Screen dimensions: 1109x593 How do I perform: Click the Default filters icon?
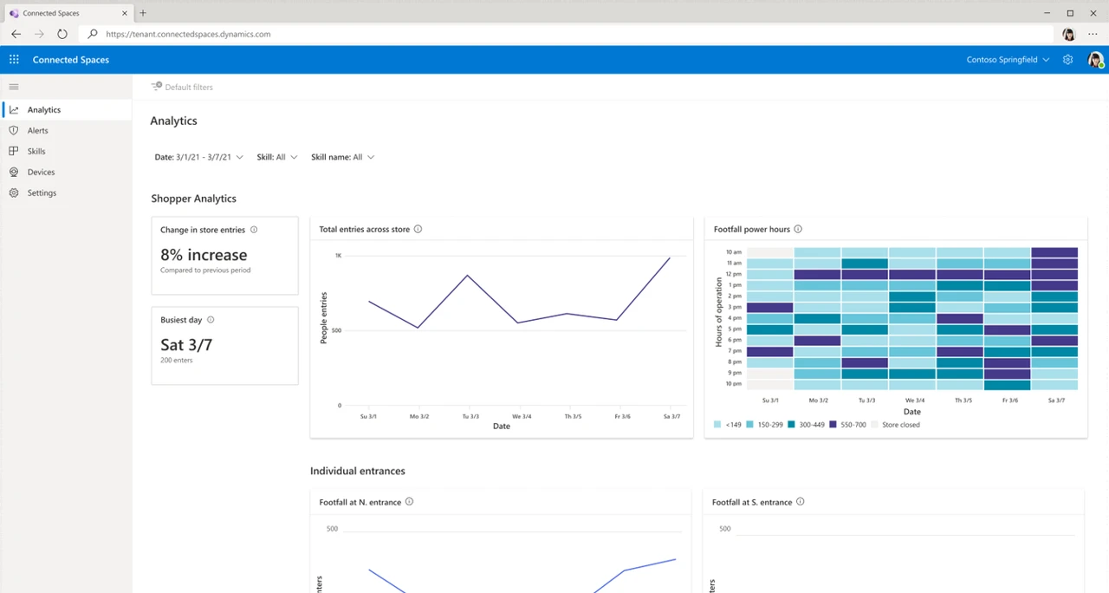coord(156,87)
